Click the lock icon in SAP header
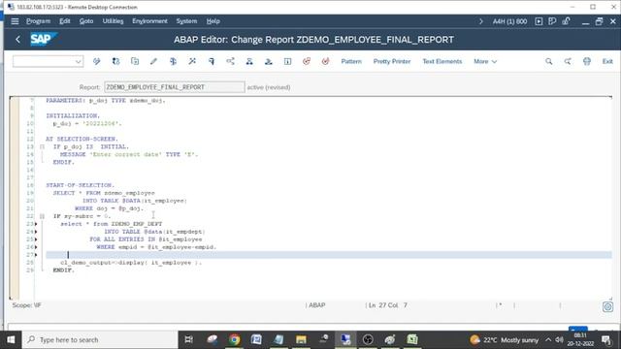The height and width of the screenshot is (349, 621). pyautogui.click(x=567, y=21)
